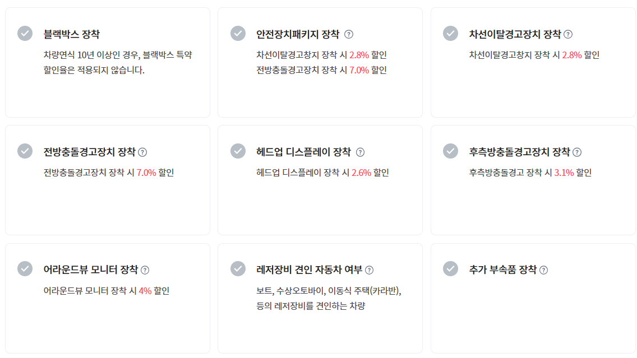Toggle the 헤드업 디스플레이 장착 check circle
The width and height of the screenshot is (637, 358).
(238, 151)
